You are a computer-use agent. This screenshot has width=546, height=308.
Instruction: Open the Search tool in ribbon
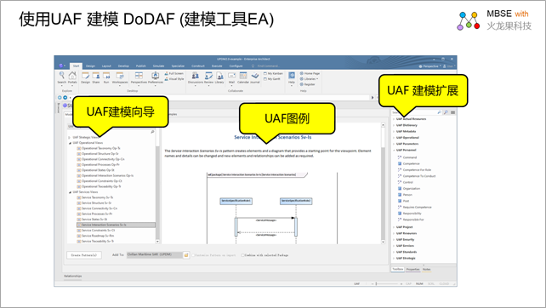pos(61,77)
